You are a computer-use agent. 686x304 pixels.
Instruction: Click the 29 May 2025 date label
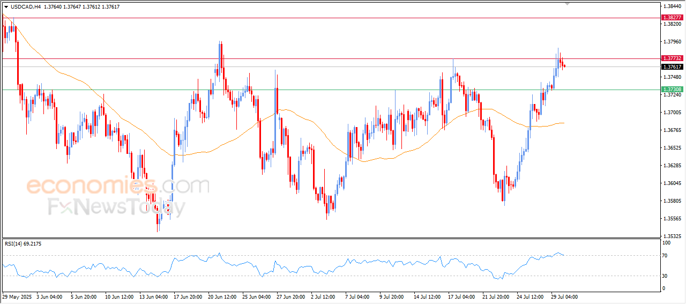pyautogui.click(x=17, y=296)
